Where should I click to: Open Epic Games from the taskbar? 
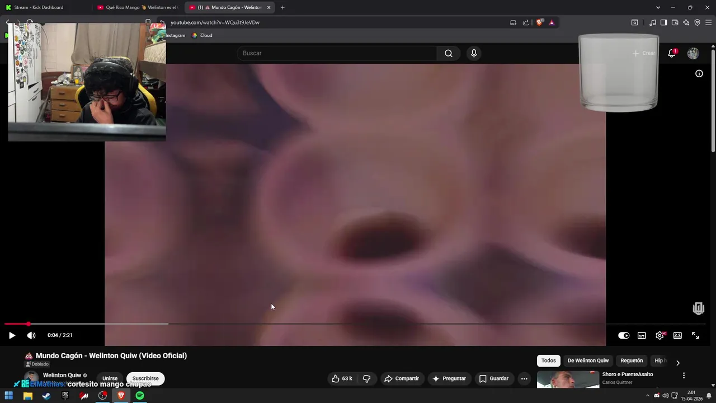(x=65, y=396)
